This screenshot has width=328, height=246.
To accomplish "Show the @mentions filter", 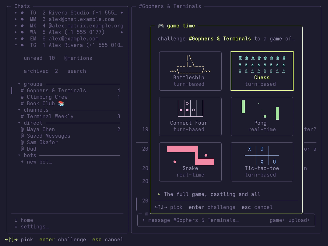I will pyautogui.click(x=78, y=58).
